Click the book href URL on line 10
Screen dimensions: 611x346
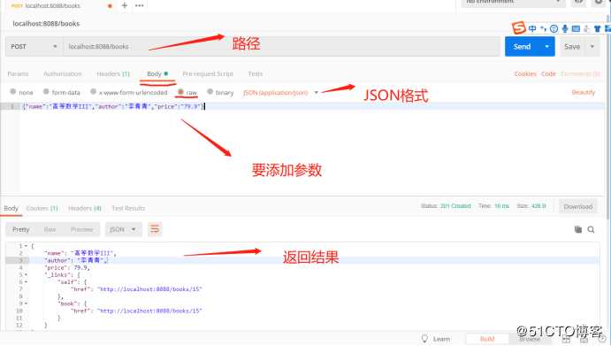150,311
